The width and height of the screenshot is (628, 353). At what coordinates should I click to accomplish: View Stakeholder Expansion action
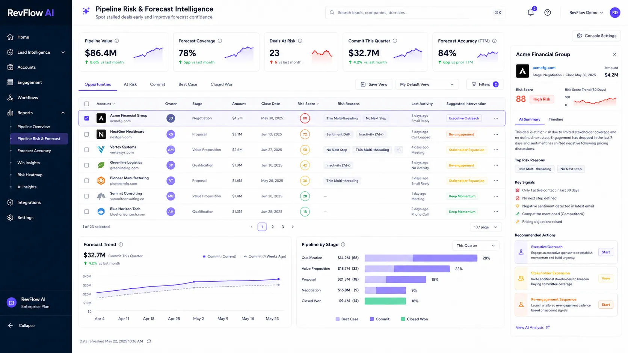605,278
